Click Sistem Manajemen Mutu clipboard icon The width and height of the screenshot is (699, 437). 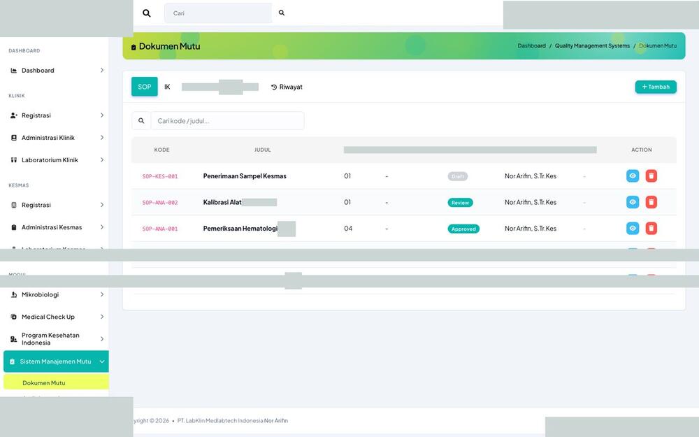[12, 361]
